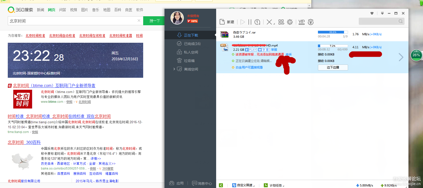Click the red 北京时间 logo thumbnail
The image size is (423, 188).
point(23,99)
